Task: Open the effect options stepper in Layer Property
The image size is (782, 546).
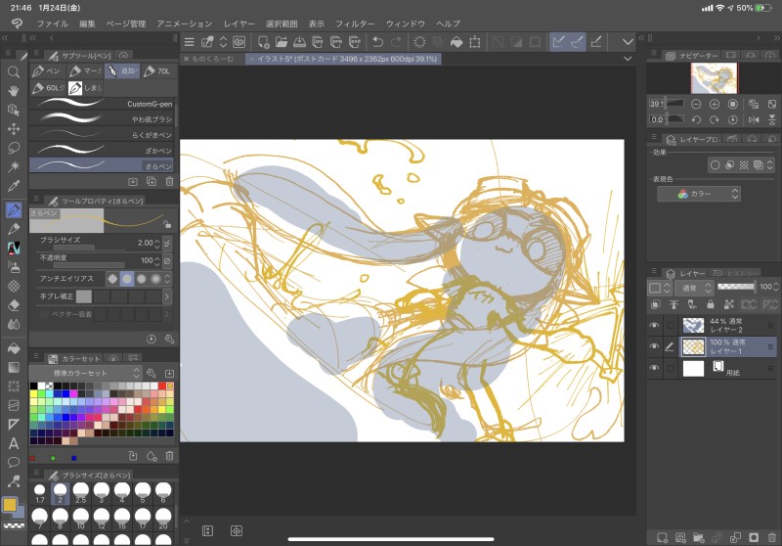Action: click(x=769, y=164)
